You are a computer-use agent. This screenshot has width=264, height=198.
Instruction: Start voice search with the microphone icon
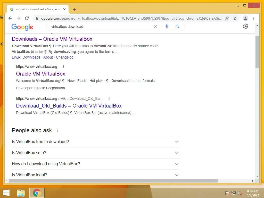(x=167, y=27)
